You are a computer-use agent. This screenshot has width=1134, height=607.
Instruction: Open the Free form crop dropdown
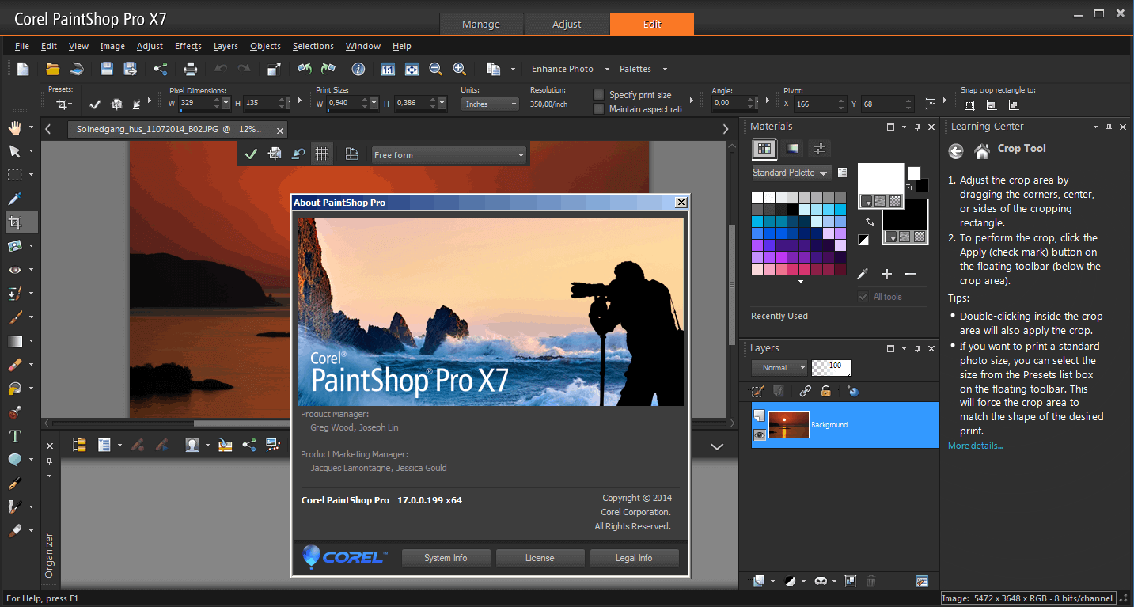click(519, 154)
